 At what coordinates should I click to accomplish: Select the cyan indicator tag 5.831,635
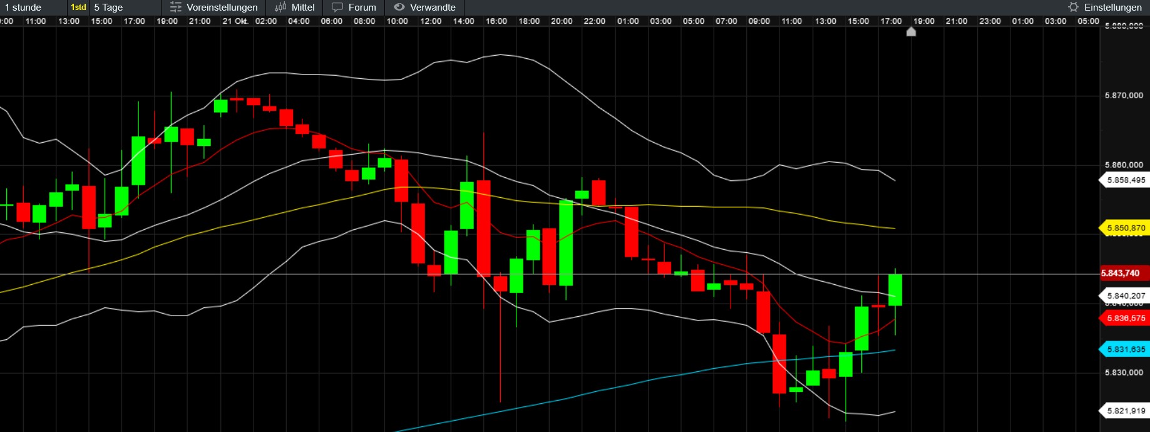(1125, 350)
